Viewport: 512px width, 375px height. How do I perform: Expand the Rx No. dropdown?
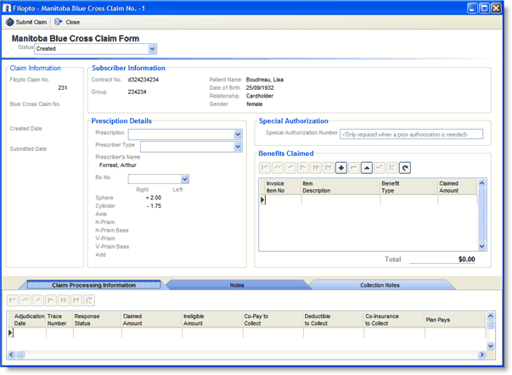(185, 179)
